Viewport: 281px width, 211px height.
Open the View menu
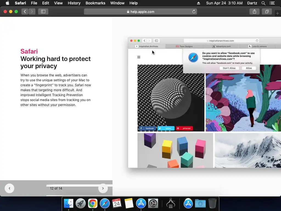(58, 3)
